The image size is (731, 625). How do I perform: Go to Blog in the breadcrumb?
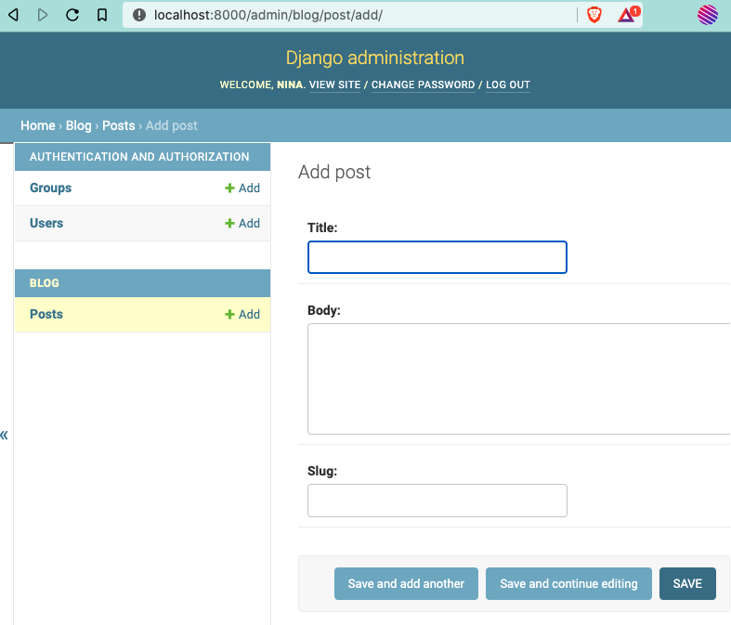(78, 125)
